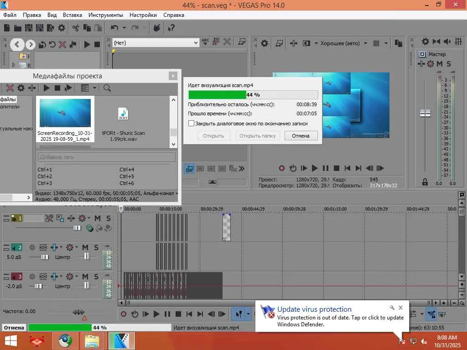The height and width of the screenshot is (350, 467).
Task: Solo video track 1
Action: [109, 218]
